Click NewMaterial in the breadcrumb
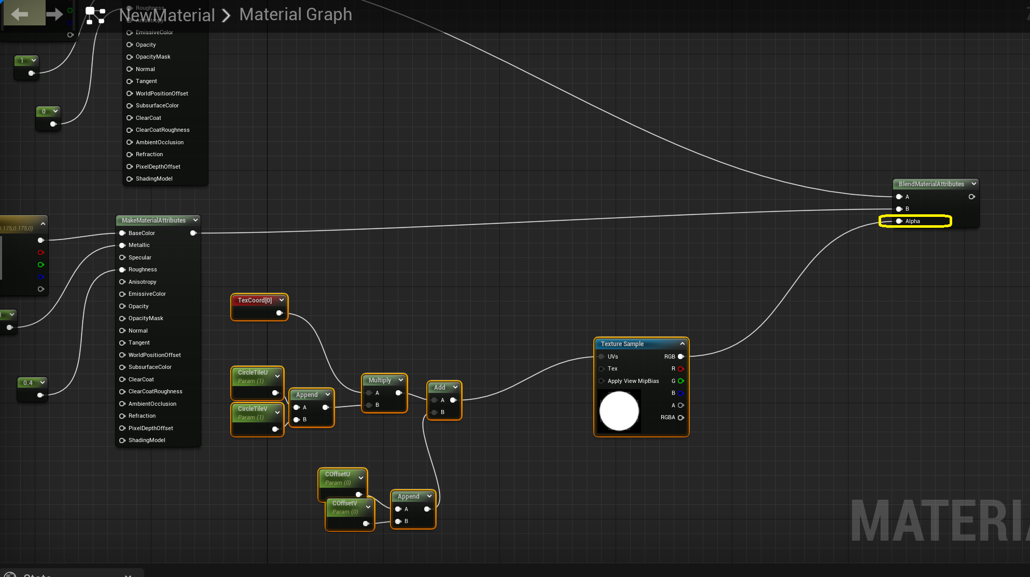The image size is (1030, 577). pyautogui.click(x=167, y=15)
